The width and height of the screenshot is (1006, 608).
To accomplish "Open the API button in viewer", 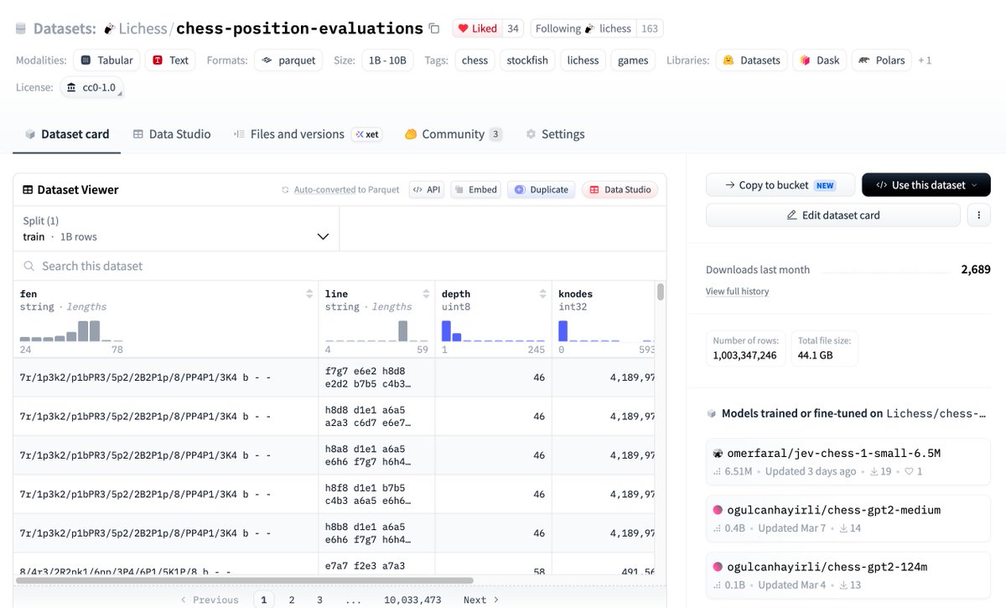I will point(427,190).
